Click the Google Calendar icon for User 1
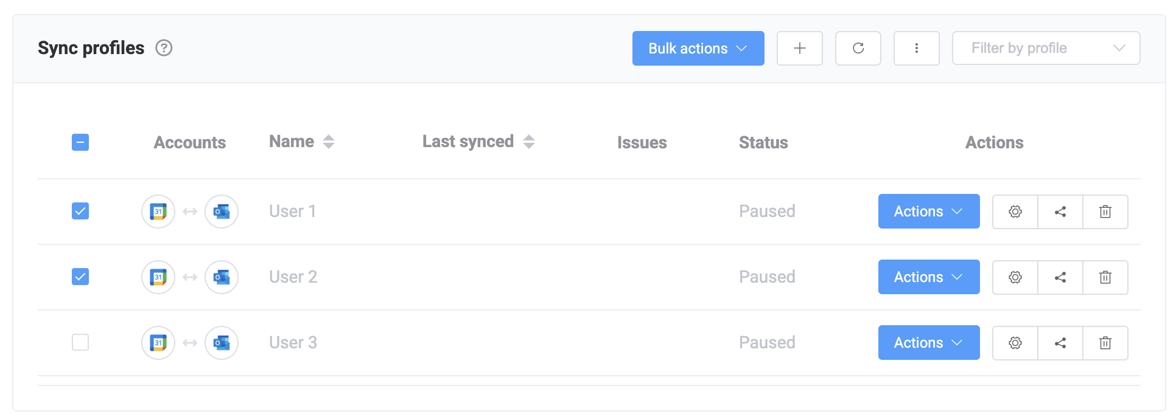 (x=158, y=211)
